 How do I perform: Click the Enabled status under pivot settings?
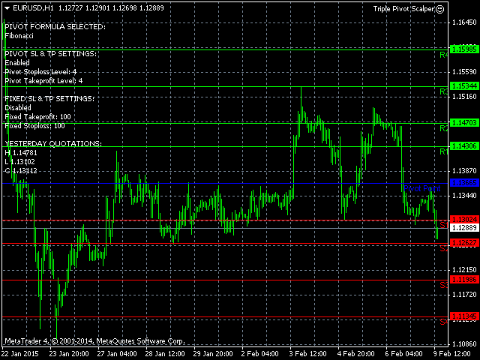coord(17,63)
